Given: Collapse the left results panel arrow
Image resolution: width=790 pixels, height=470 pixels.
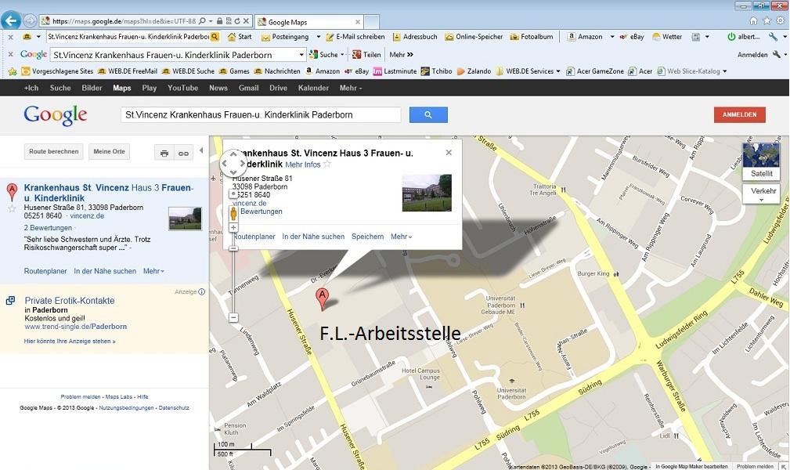Looking at the screenshot, I should 201,150.
